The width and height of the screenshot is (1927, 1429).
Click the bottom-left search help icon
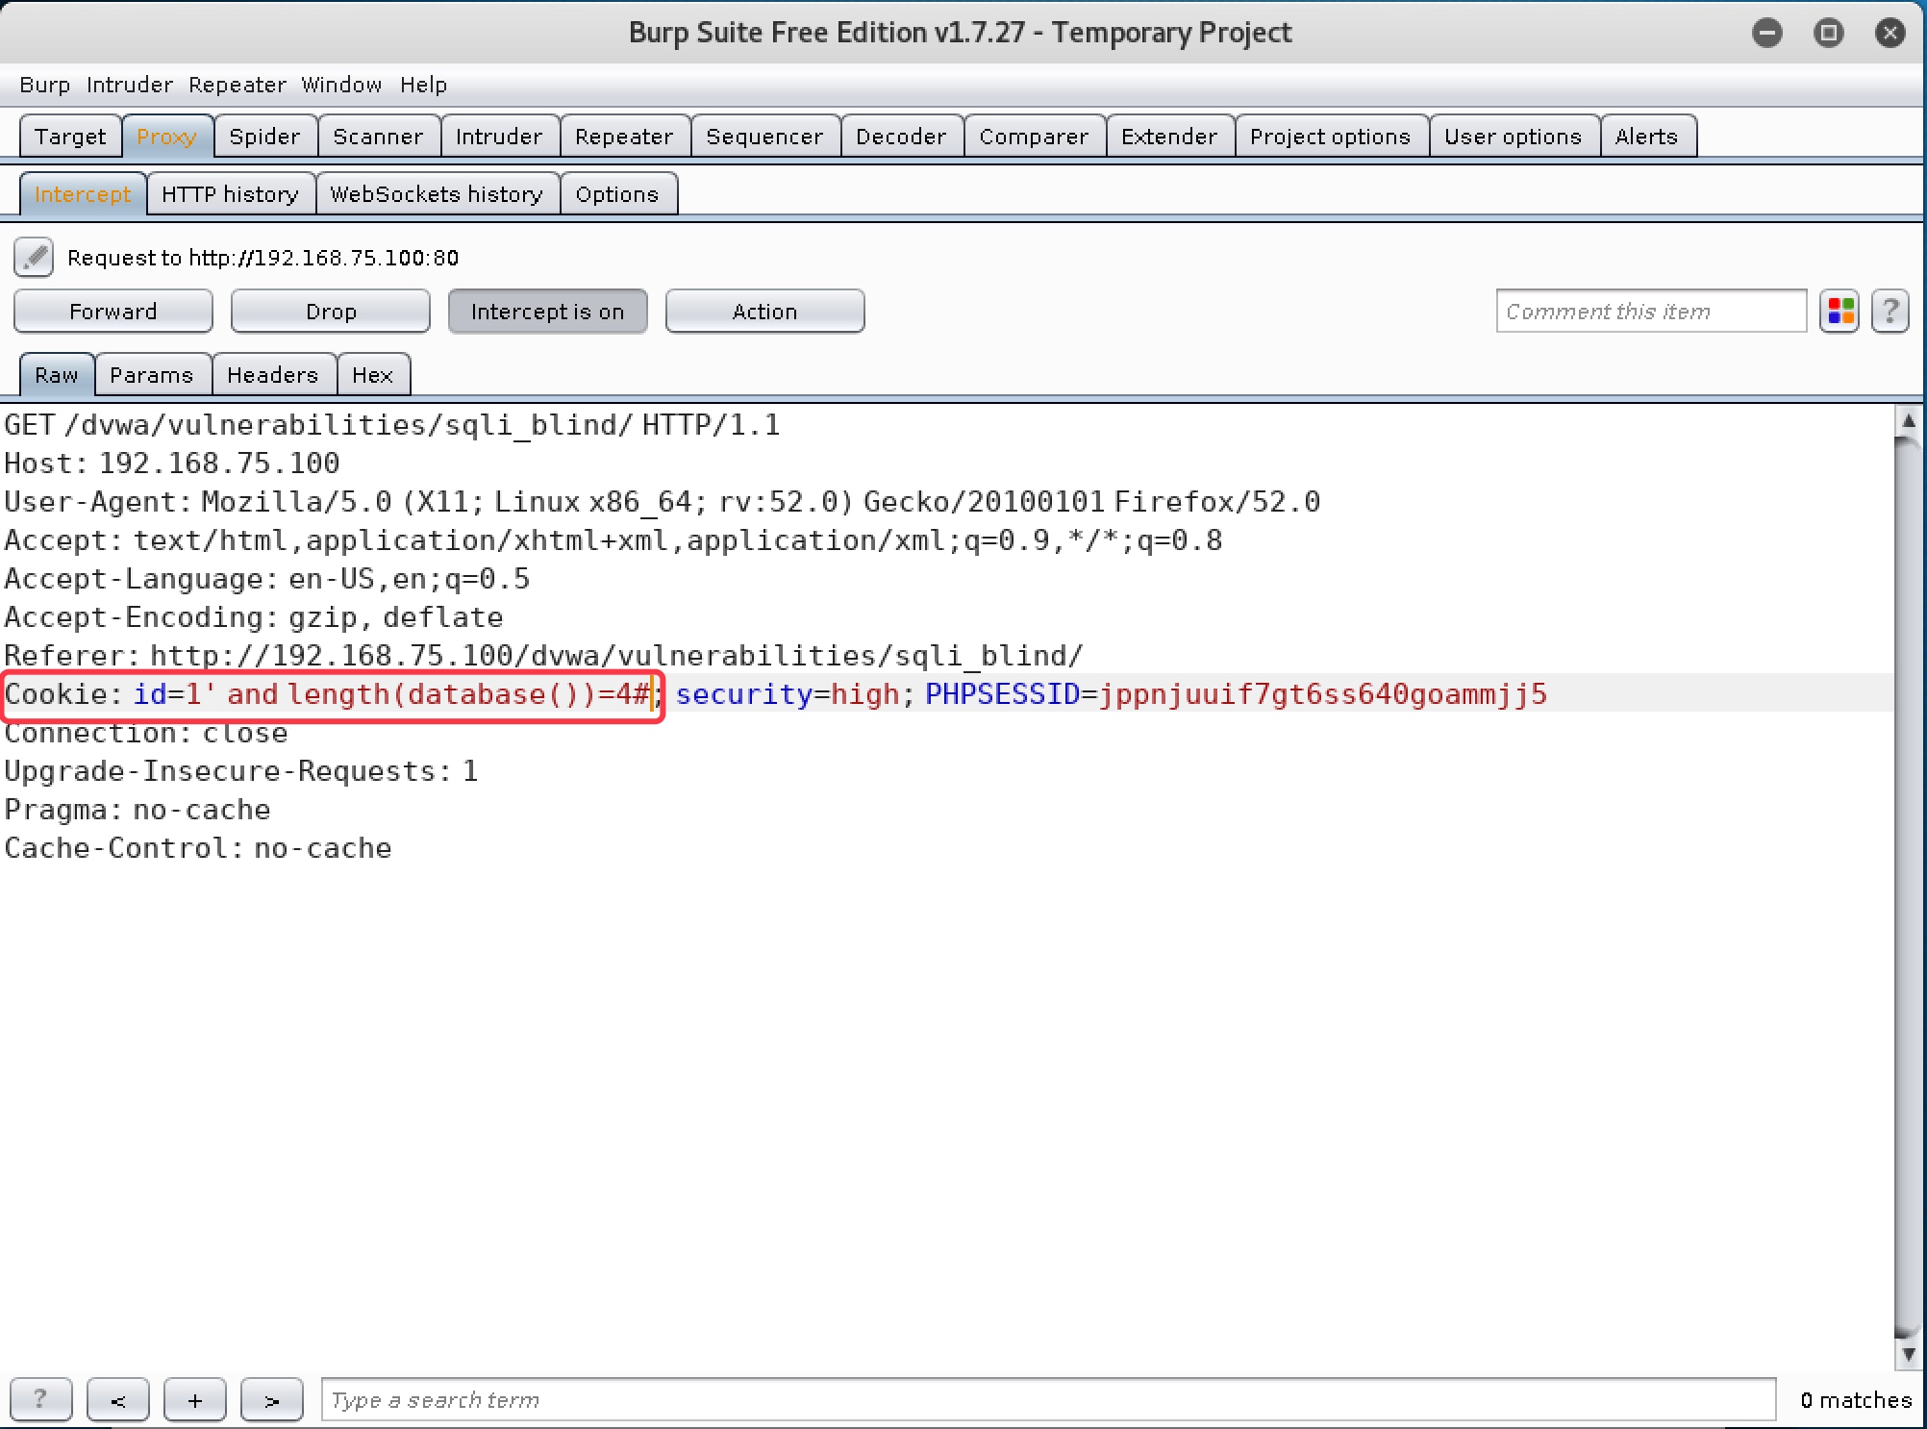(x=40, y=1399)
